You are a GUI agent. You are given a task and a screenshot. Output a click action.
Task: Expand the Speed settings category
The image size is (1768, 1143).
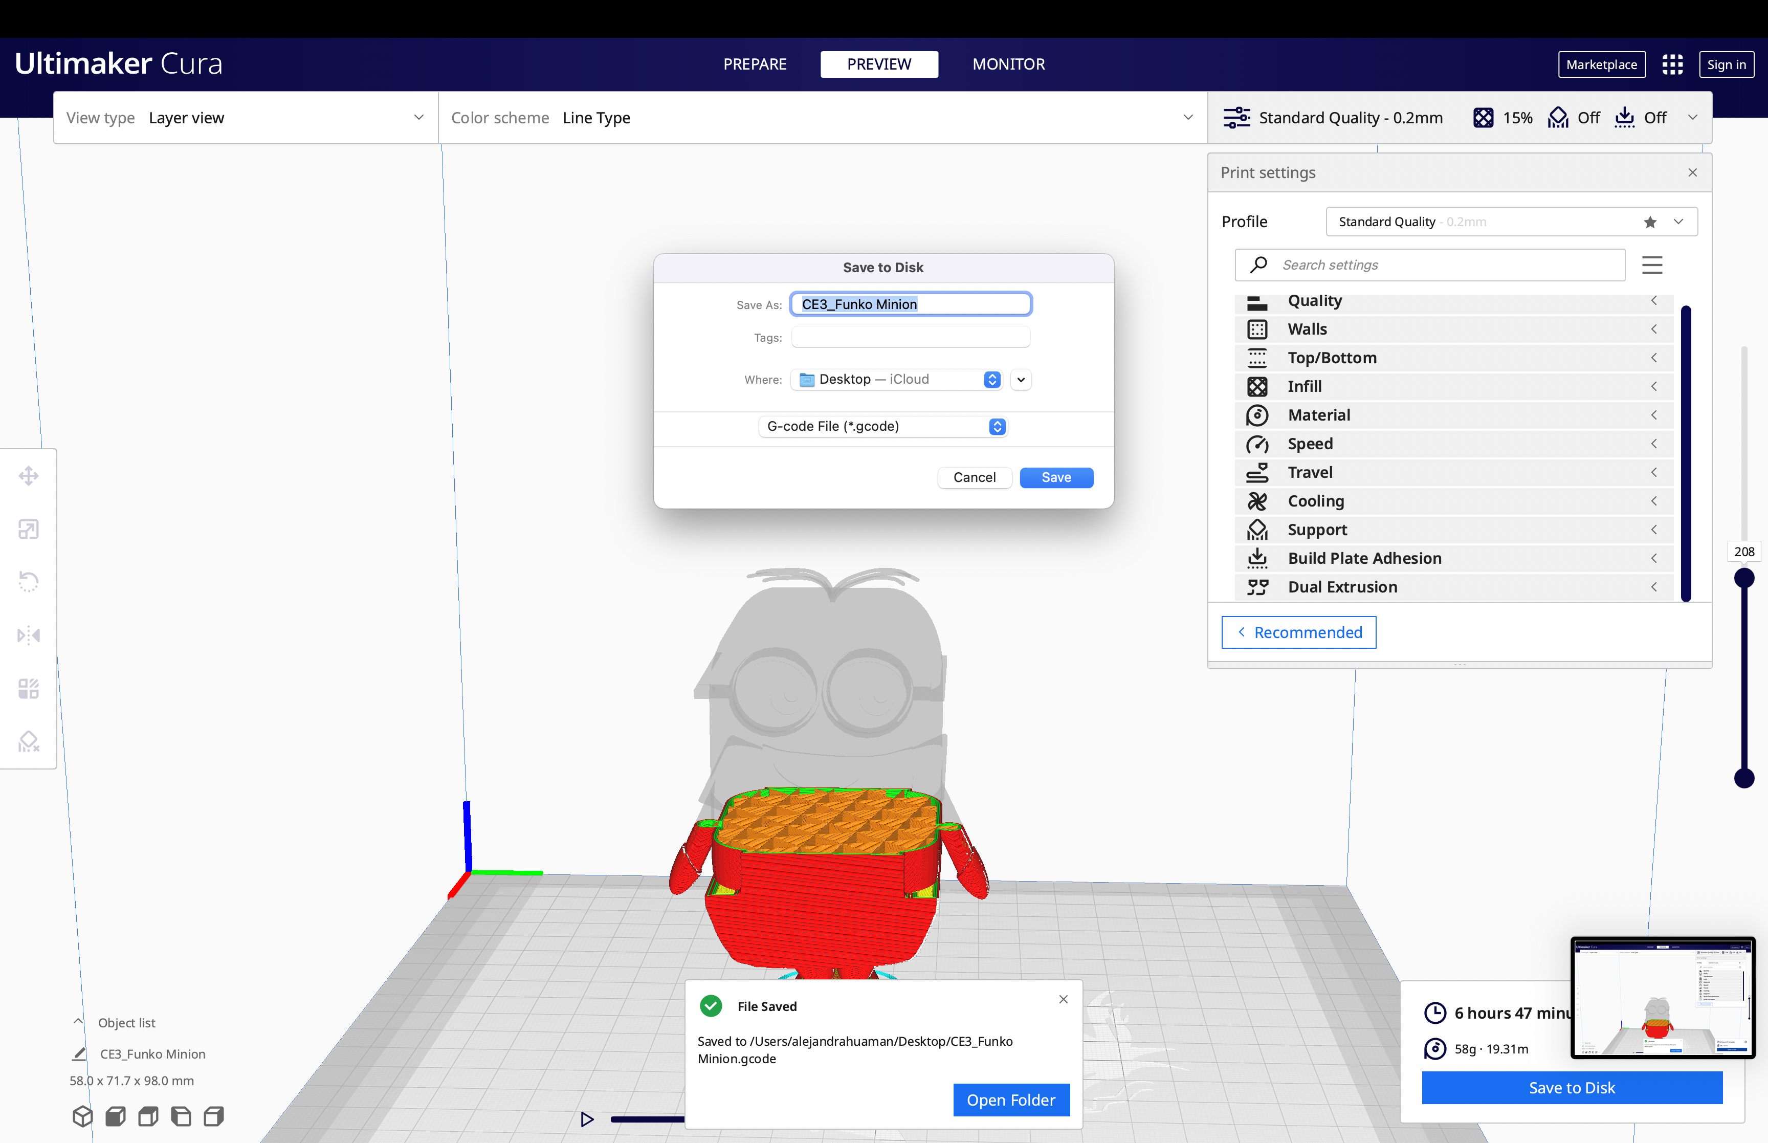[1453, 444]
